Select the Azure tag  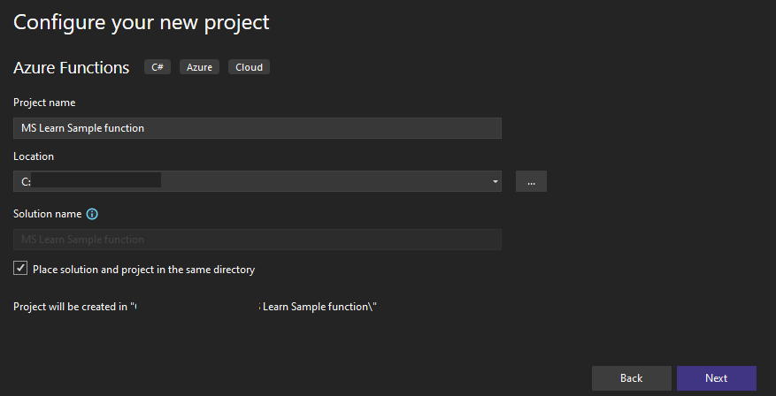coord(199,67)
